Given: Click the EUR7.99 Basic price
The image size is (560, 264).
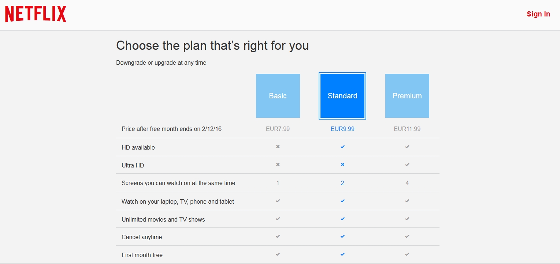Looking at the screenshot, I should coord(278,129).
